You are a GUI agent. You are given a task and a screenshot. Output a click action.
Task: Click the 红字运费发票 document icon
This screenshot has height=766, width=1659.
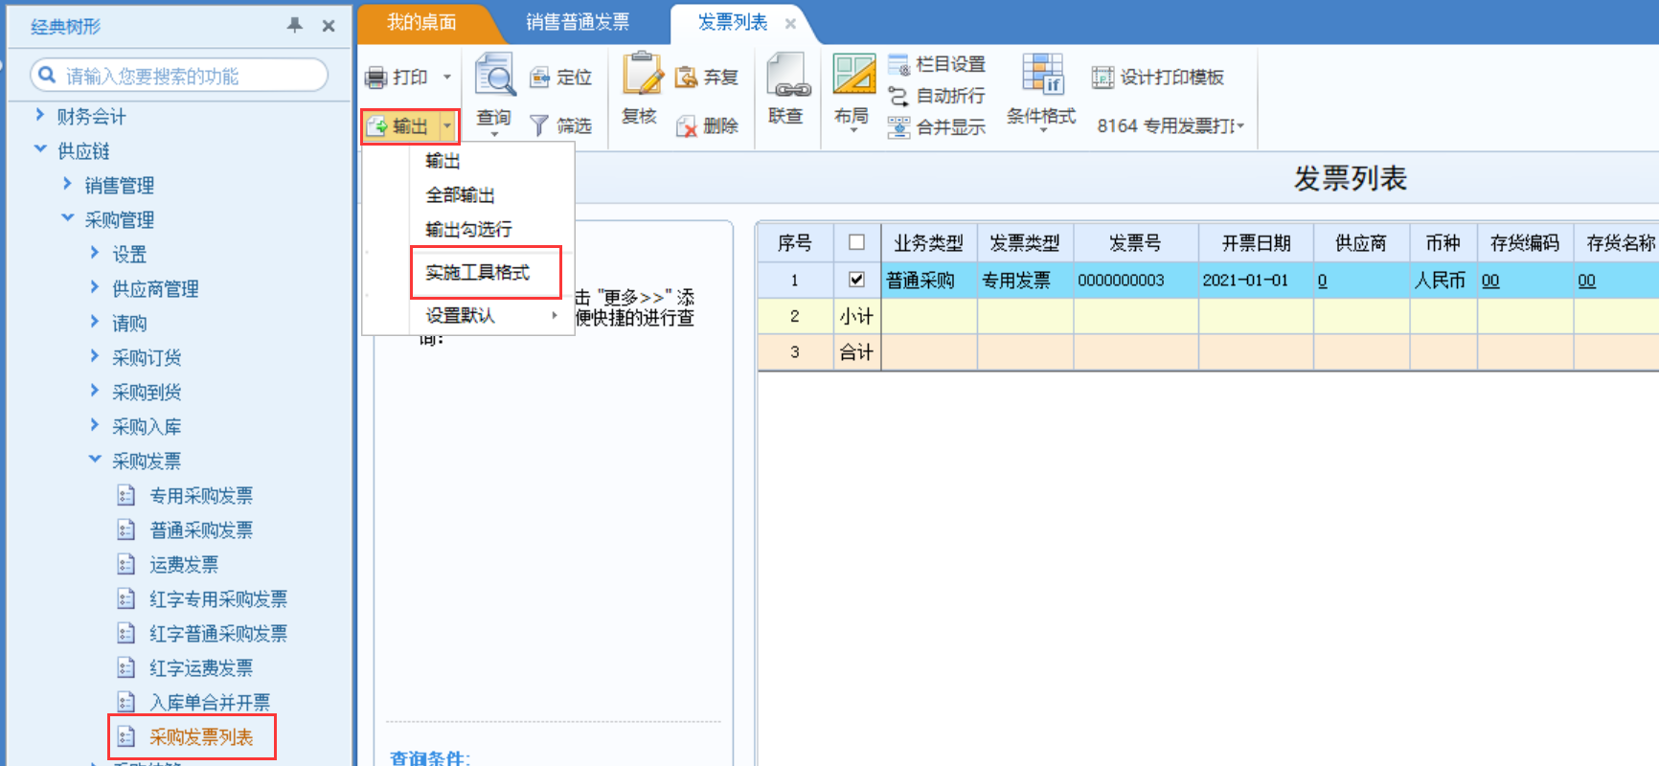(x=126, y=668)
